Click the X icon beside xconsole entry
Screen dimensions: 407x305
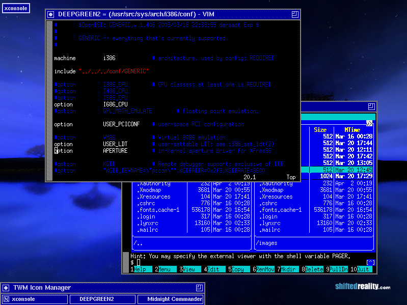point(6,299)
